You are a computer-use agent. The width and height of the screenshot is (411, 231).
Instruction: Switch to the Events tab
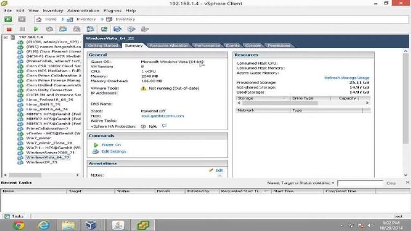coord(232,46)
